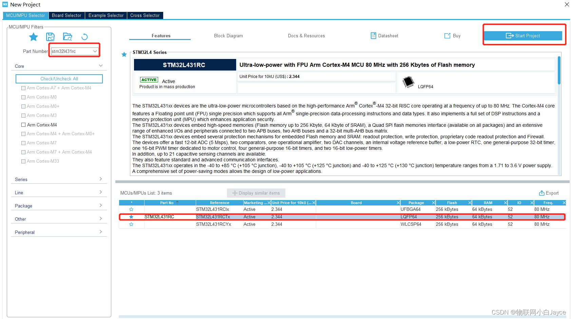Open the Datasheet link
The height and width of the screenshot is (319, 571).
coord(384,36)
